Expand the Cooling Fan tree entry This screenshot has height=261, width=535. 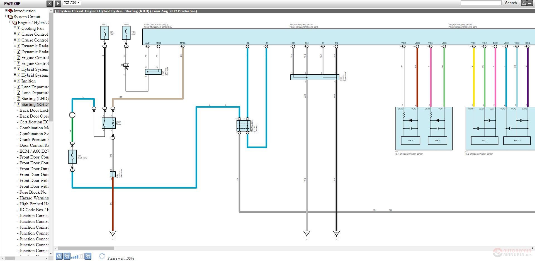pyautogui.click(x=15, y=28)
